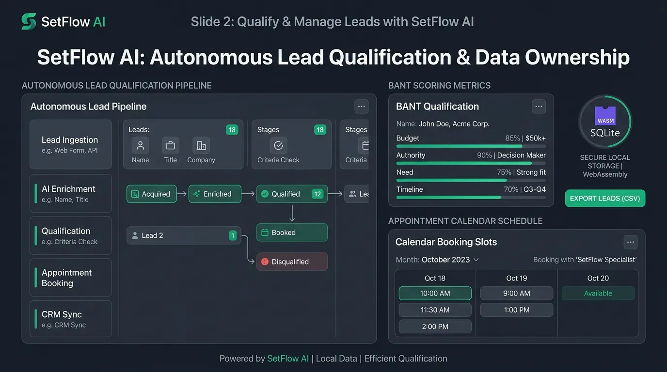This screenshot has height=372, width=667.
Task: Click the Oct 18 column header
Action: tap(435, 278)
